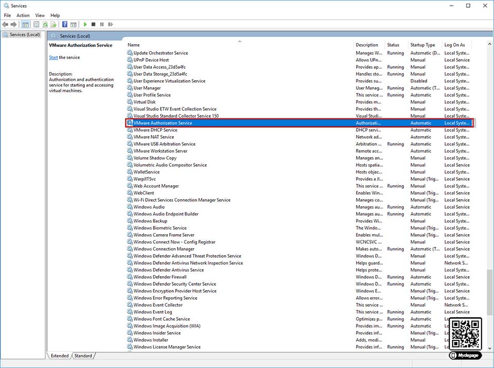Open the View menu

pos(40,15)
